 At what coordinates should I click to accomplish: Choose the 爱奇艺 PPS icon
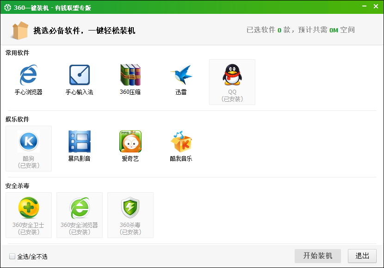(x=130, y=141)
